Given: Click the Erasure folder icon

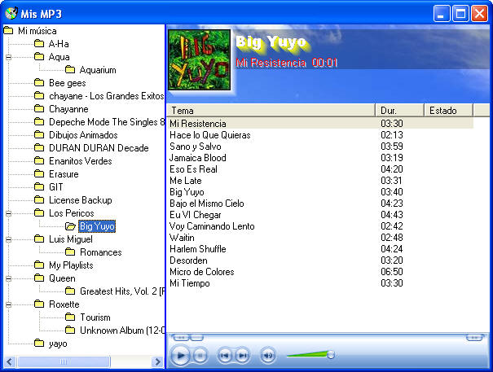Looking at the screenshot, I should [39, 173].
